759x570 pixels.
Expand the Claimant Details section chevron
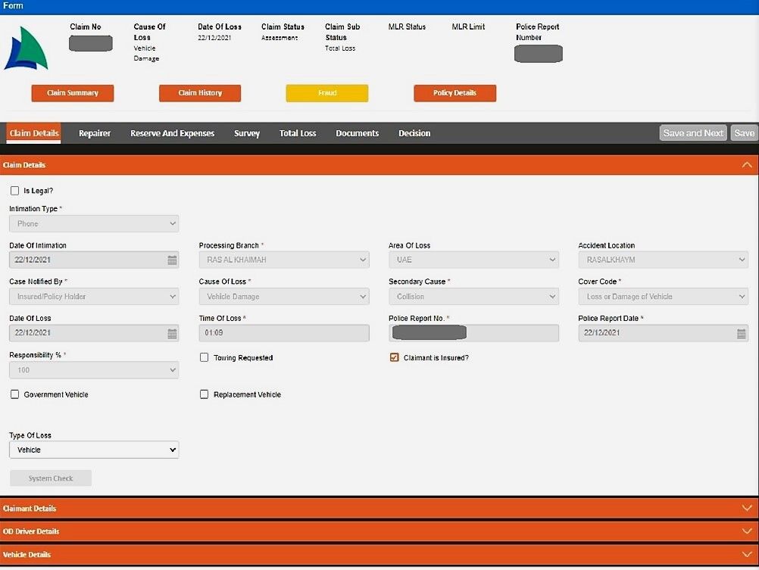[x=747, y=509]
